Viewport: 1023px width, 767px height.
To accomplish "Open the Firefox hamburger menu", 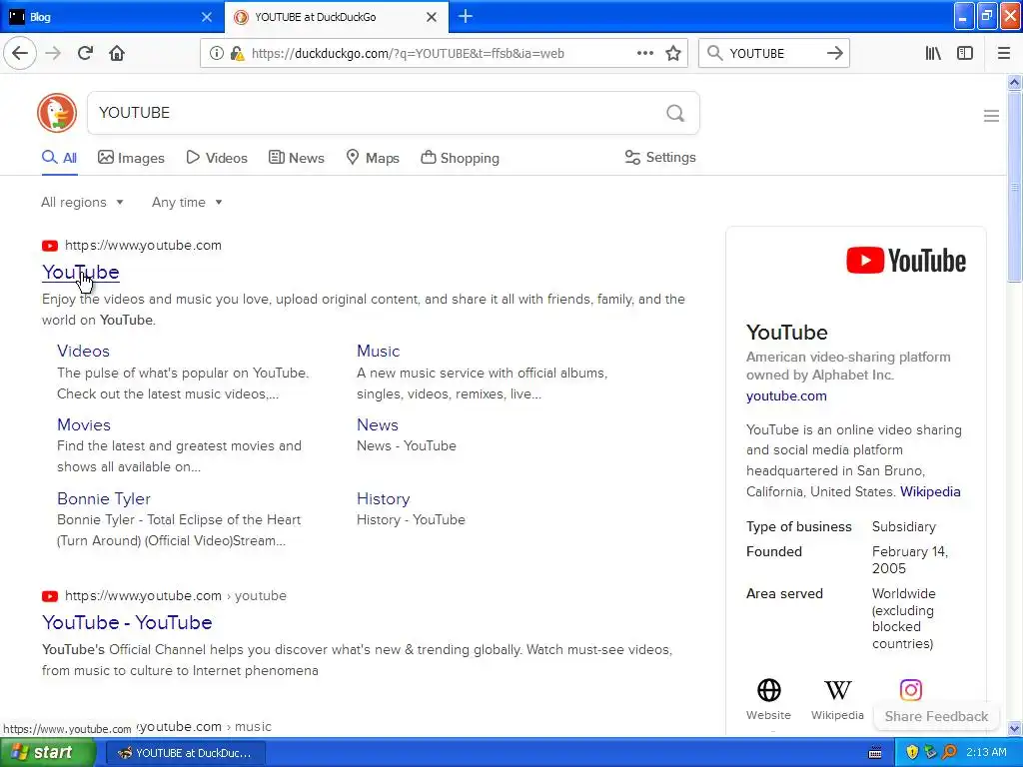I will tap(1003, 54).
